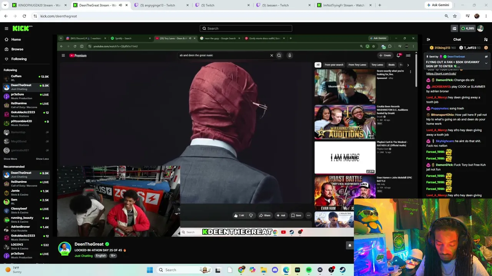Screen dimensions: 492x276
Task: Select the Beats filter chip
Action: 391,65
